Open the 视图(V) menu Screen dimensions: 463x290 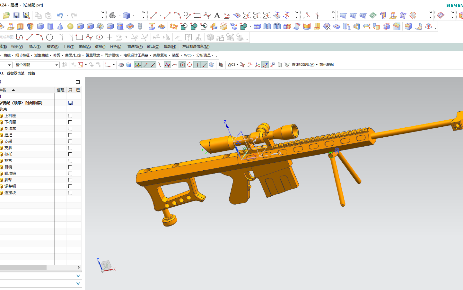[x=17, y=47]
